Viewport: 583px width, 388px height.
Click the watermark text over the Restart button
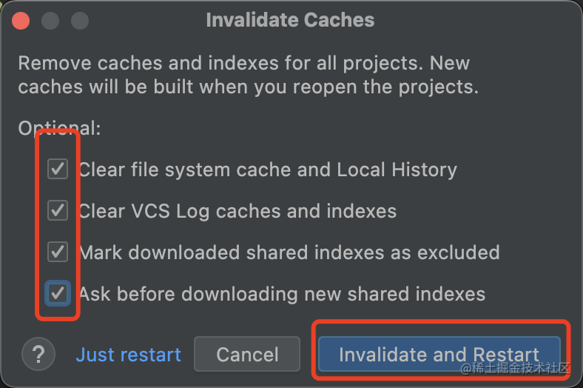click(x=515, y=368)
